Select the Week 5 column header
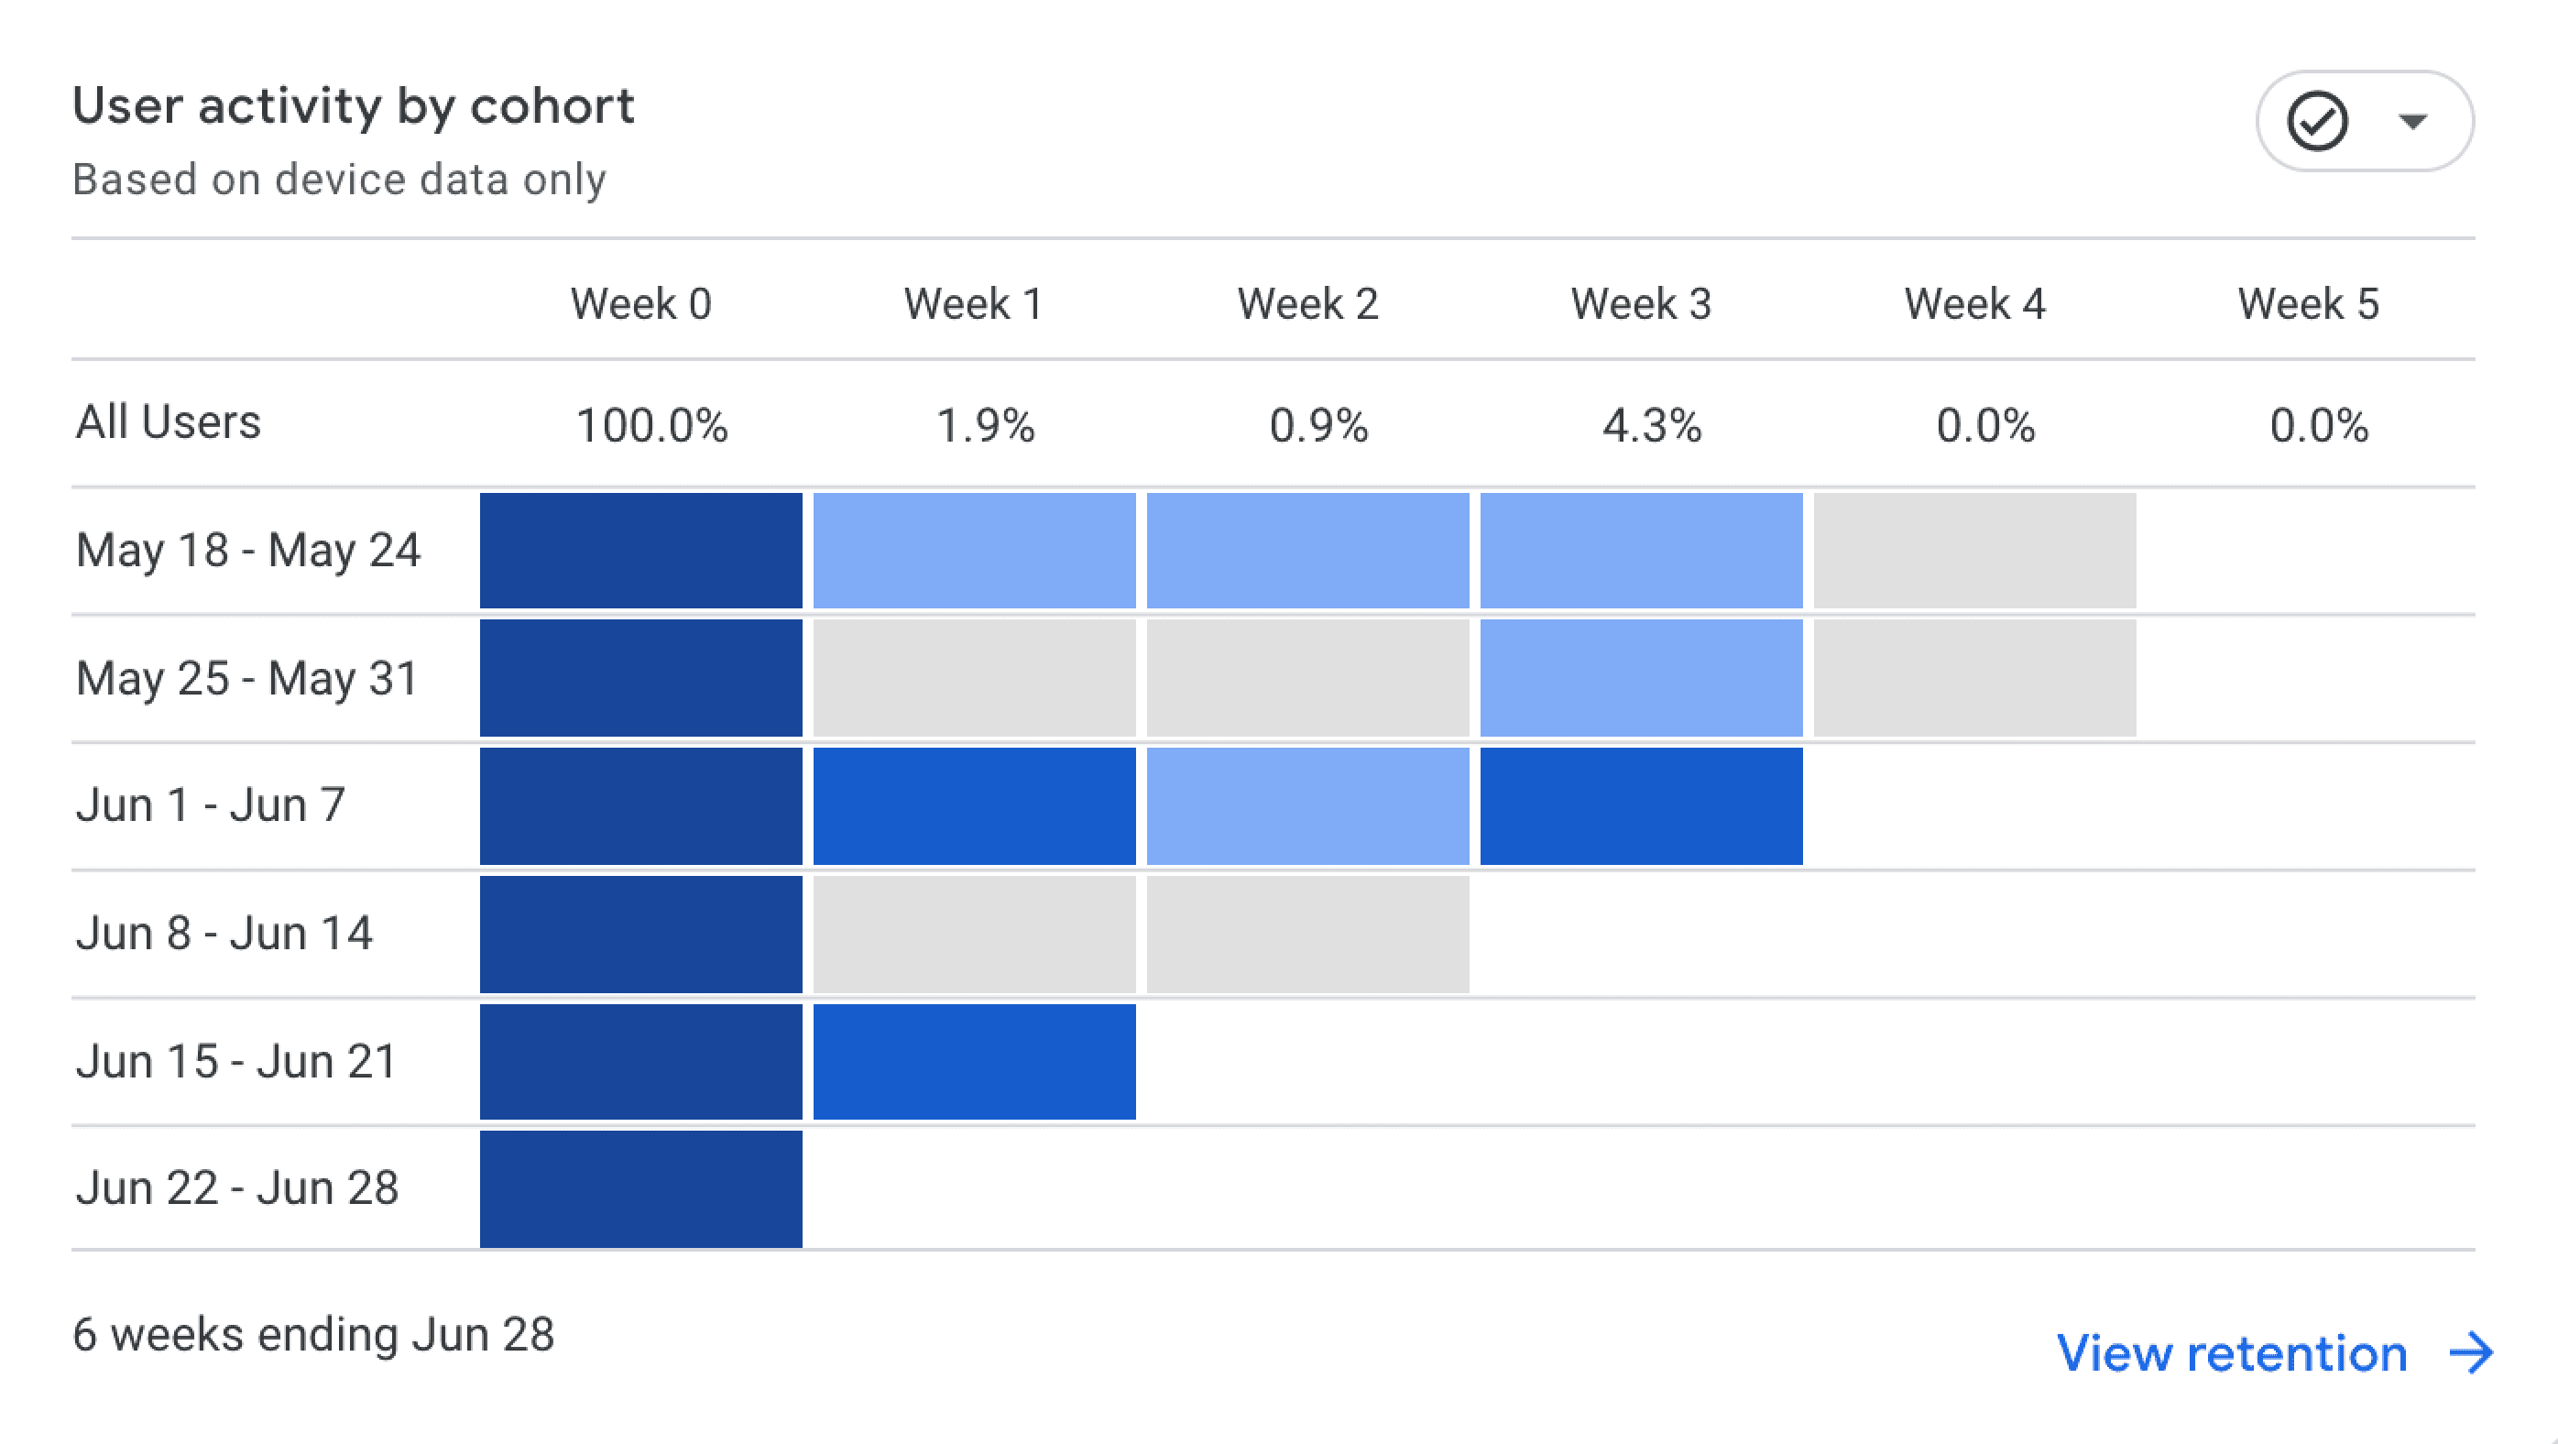The image size is (2558, 1444). pyautogui.click(x=2308, y=304)
